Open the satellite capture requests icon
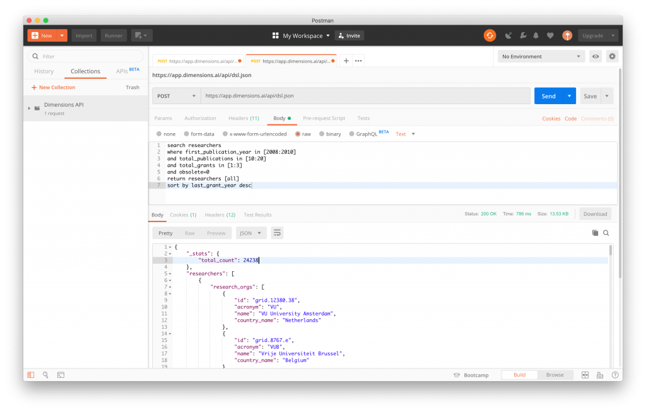This screenshot has height=412, width=646. (x=508, y=36)
